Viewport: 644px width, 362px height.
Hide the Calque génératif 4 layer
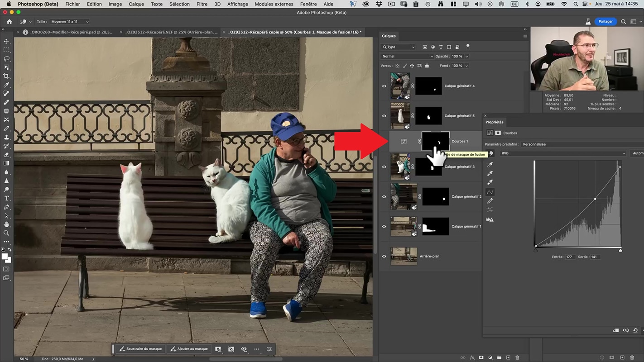(x=384, y=86)
